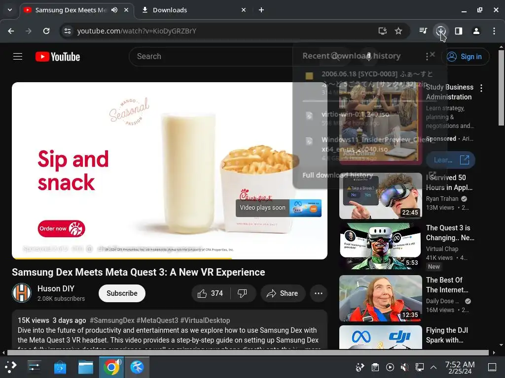Click the Chrome downloads toolbar icon
The image size is (505, 378).
pyautogui.click(x=440, y=31)
